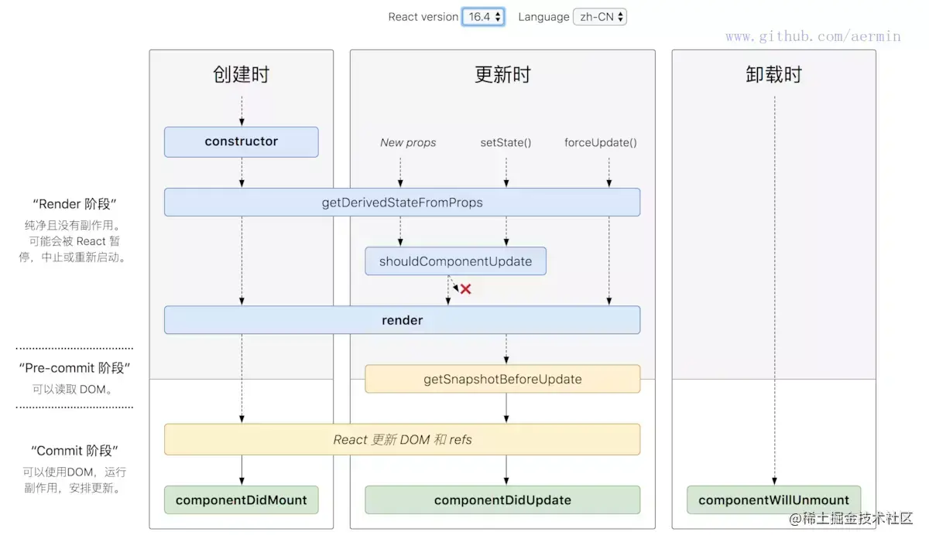Open shouldComponentUpdate method box
The height and width of the screenshot is (542, 929).
(455, 261)
